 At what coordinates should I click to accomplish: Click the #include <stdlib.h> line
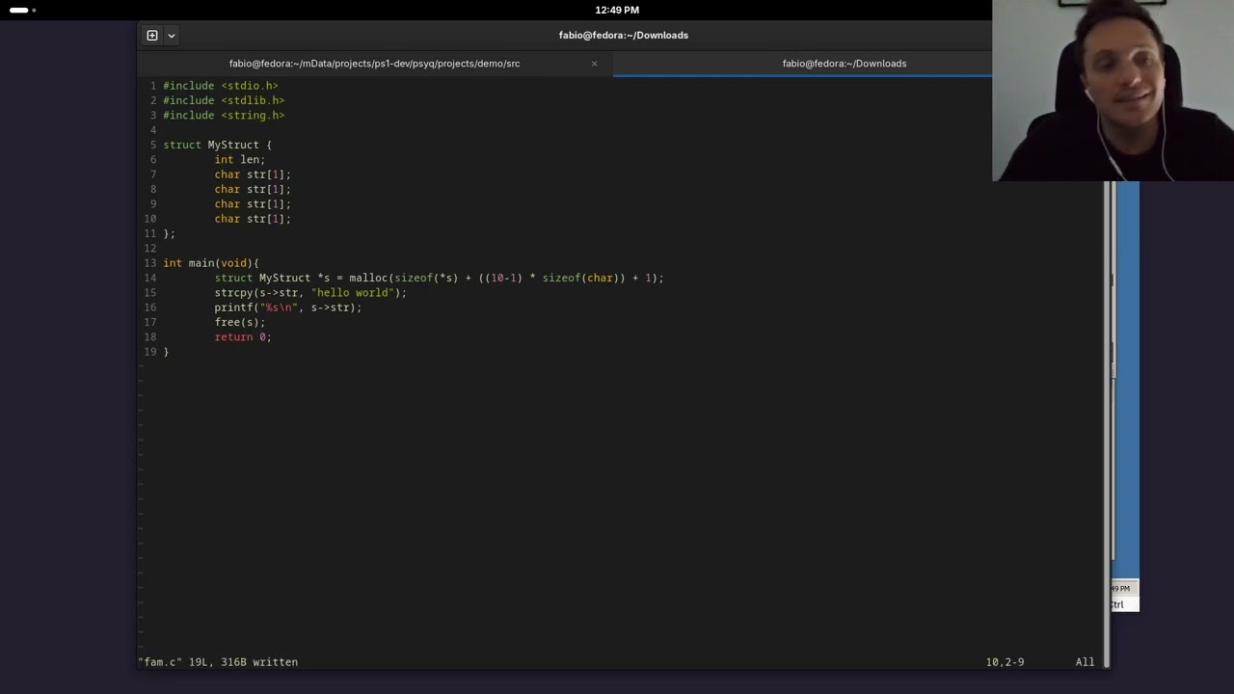click(x=224, y=100)
